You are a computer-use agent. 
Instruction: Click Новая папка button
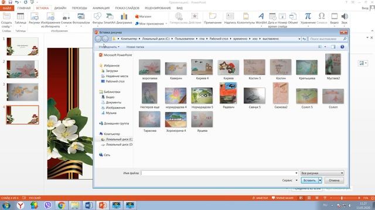(135, 47)
